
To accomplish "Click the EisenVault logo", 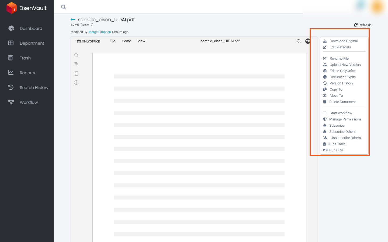I will pos(26,8).
